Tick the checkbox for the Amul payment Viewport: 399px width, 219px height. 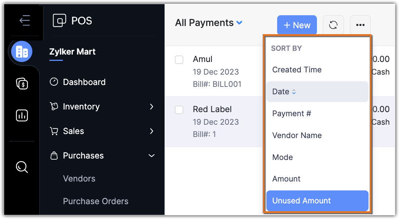(179, 59)
